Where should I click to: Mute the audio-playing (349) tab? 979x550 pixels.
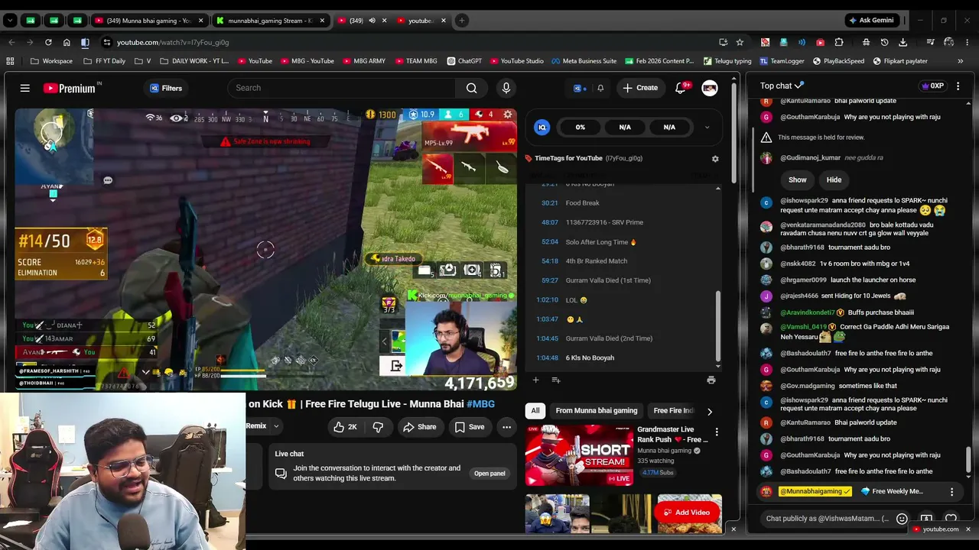[x=372, y=21]
